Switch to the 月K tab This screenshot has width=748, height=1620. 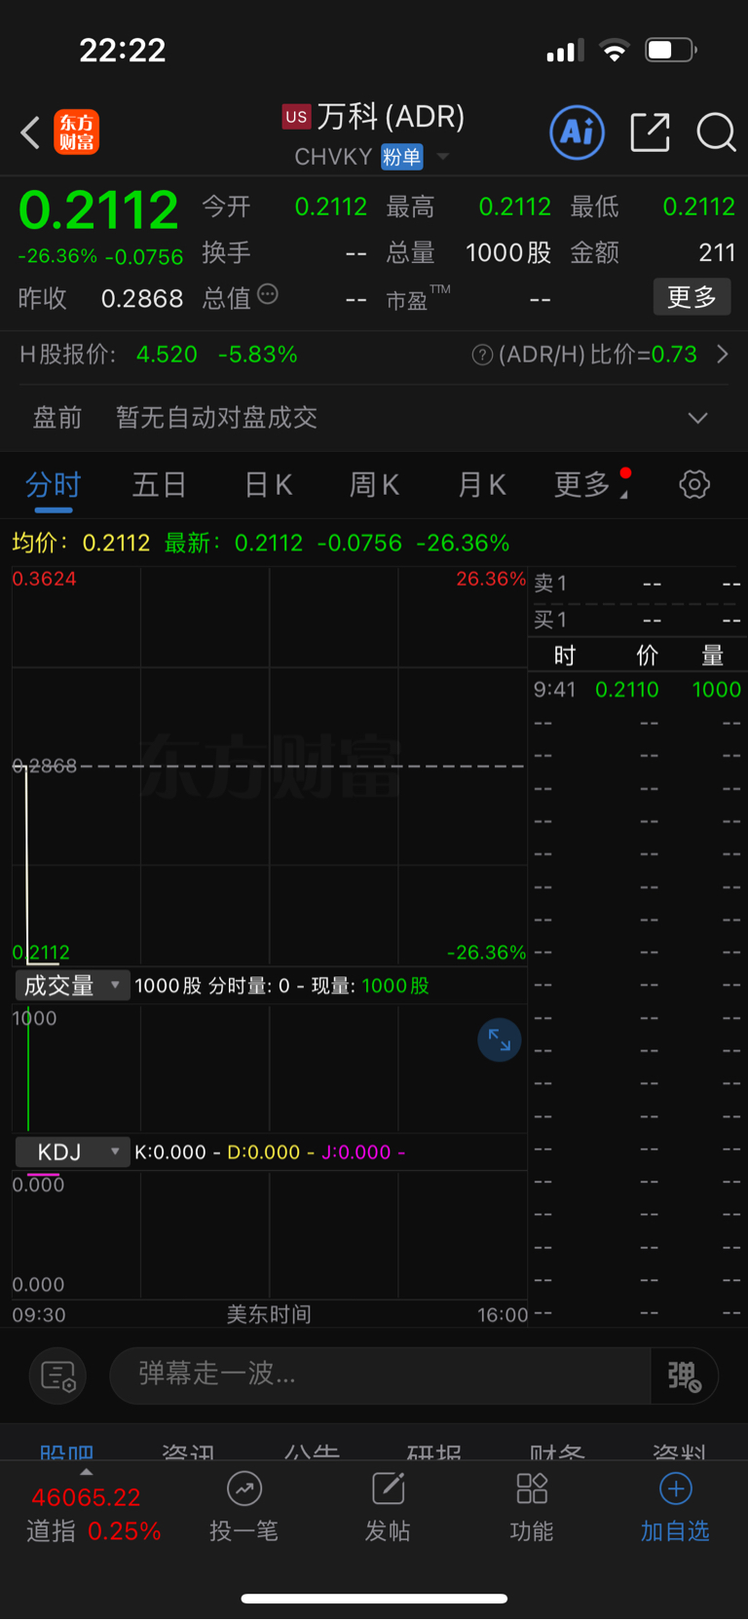click(x=482, y=485)
